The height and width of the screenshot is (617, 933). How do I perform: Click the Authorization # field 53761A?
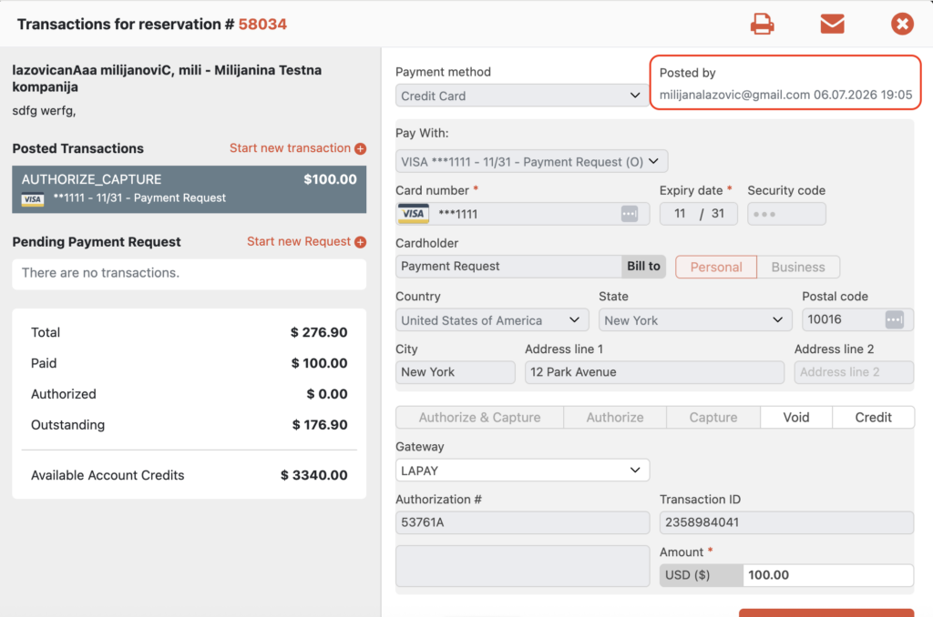click(522, 522)
